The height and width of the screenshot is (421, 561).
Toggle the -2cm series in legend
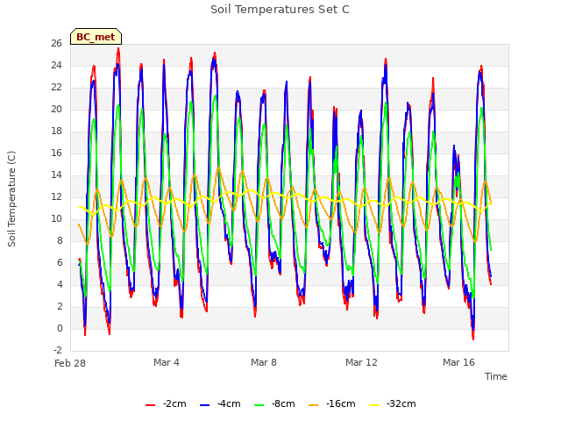pyautogui.click(x=166, y=403)
